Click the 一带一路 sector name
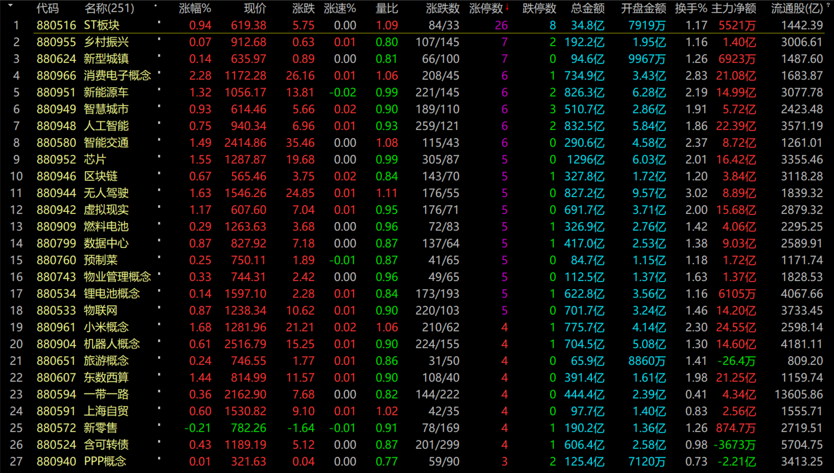The image size is (834, 473). coord(106,394)
